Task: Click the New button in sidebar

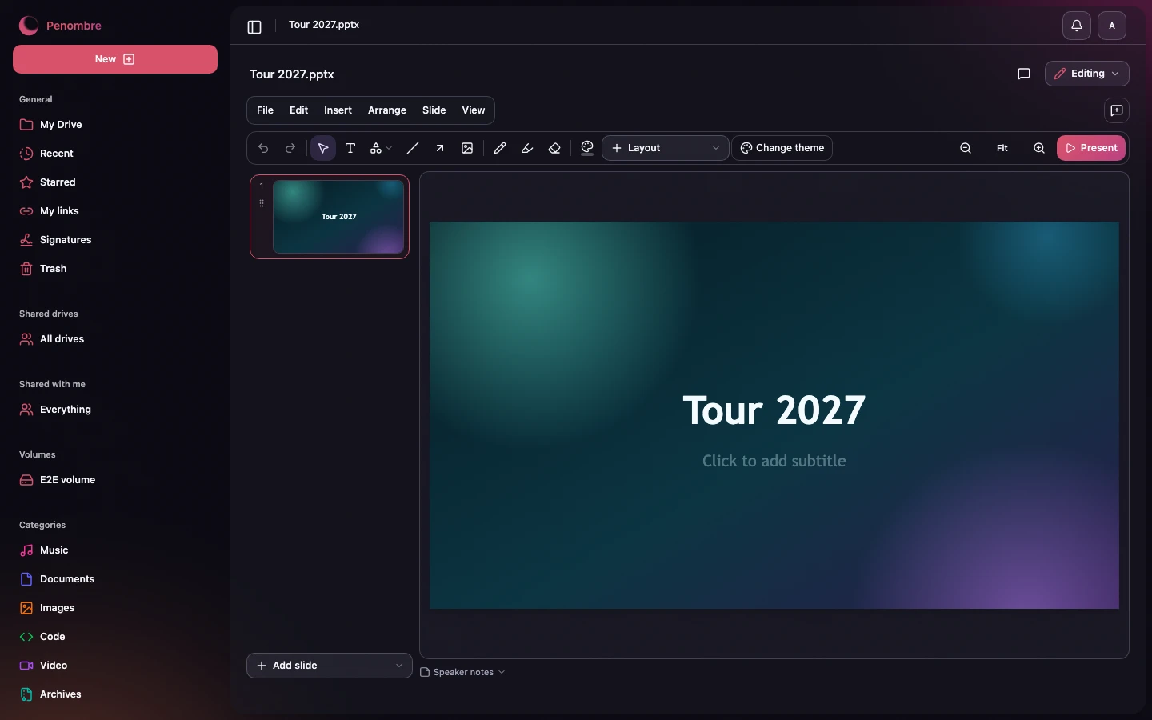Action: pyautogui.click(x=115, y=59)
